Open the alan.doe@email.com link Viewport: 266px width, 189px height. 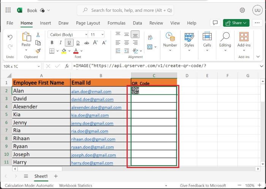click(x=91, y=91)
